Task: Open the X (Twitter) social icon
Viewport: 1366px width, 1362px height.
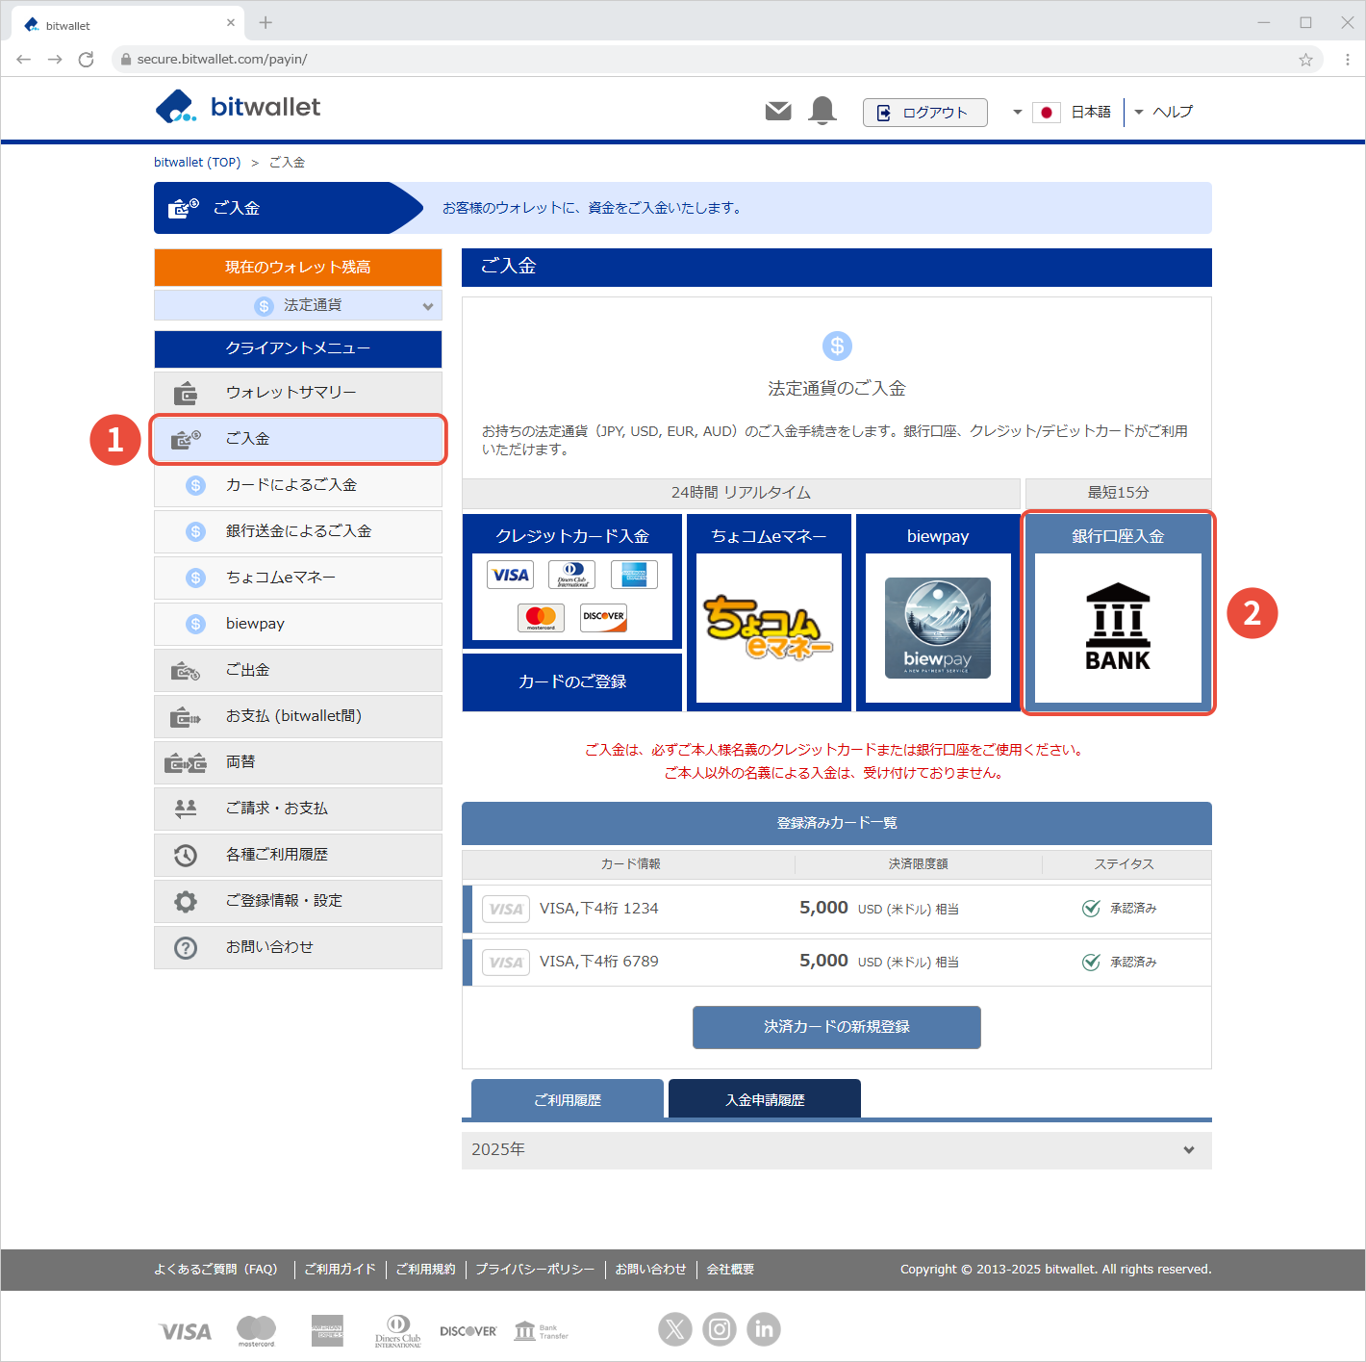Action: tap(675, 1329)
